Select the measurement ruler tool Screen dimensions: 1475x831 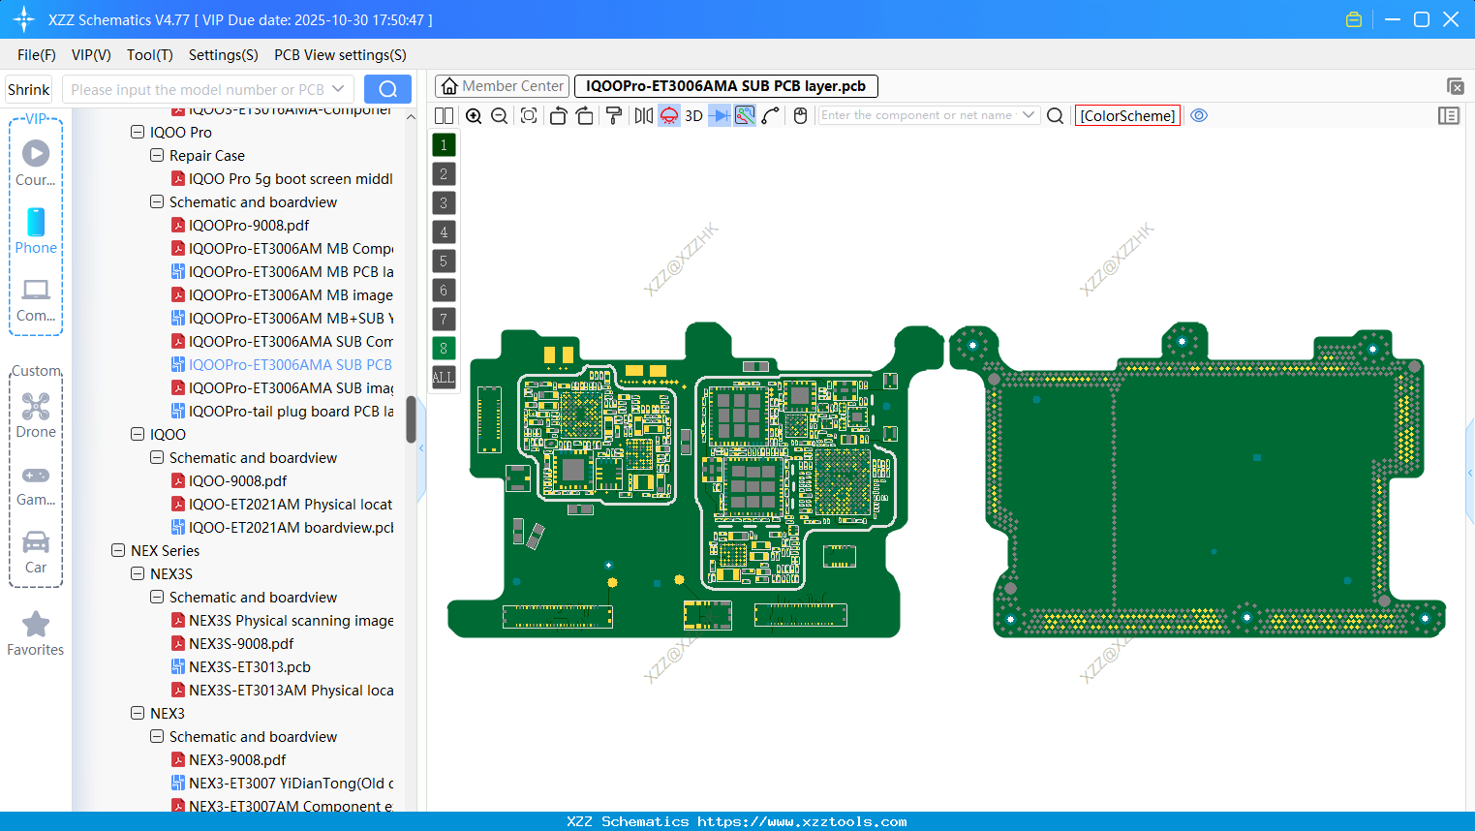(x=744, y=115)
